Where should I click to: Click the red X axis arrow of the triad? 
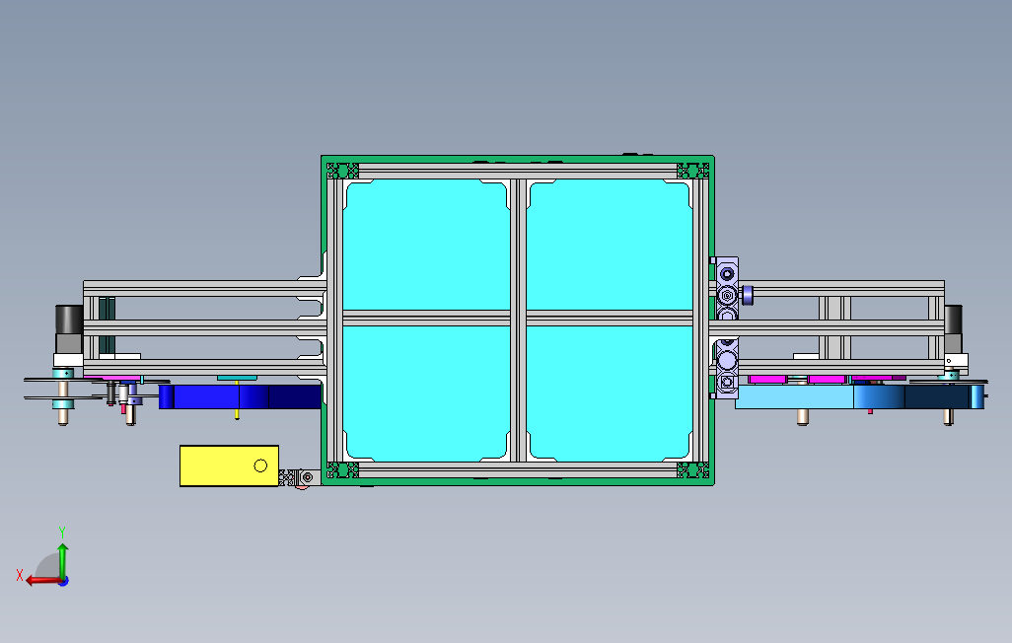click(42, 581)
